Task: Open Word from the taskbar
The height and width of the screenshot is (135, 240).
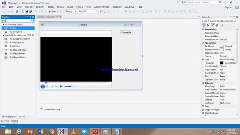Action: pos(41,132)
